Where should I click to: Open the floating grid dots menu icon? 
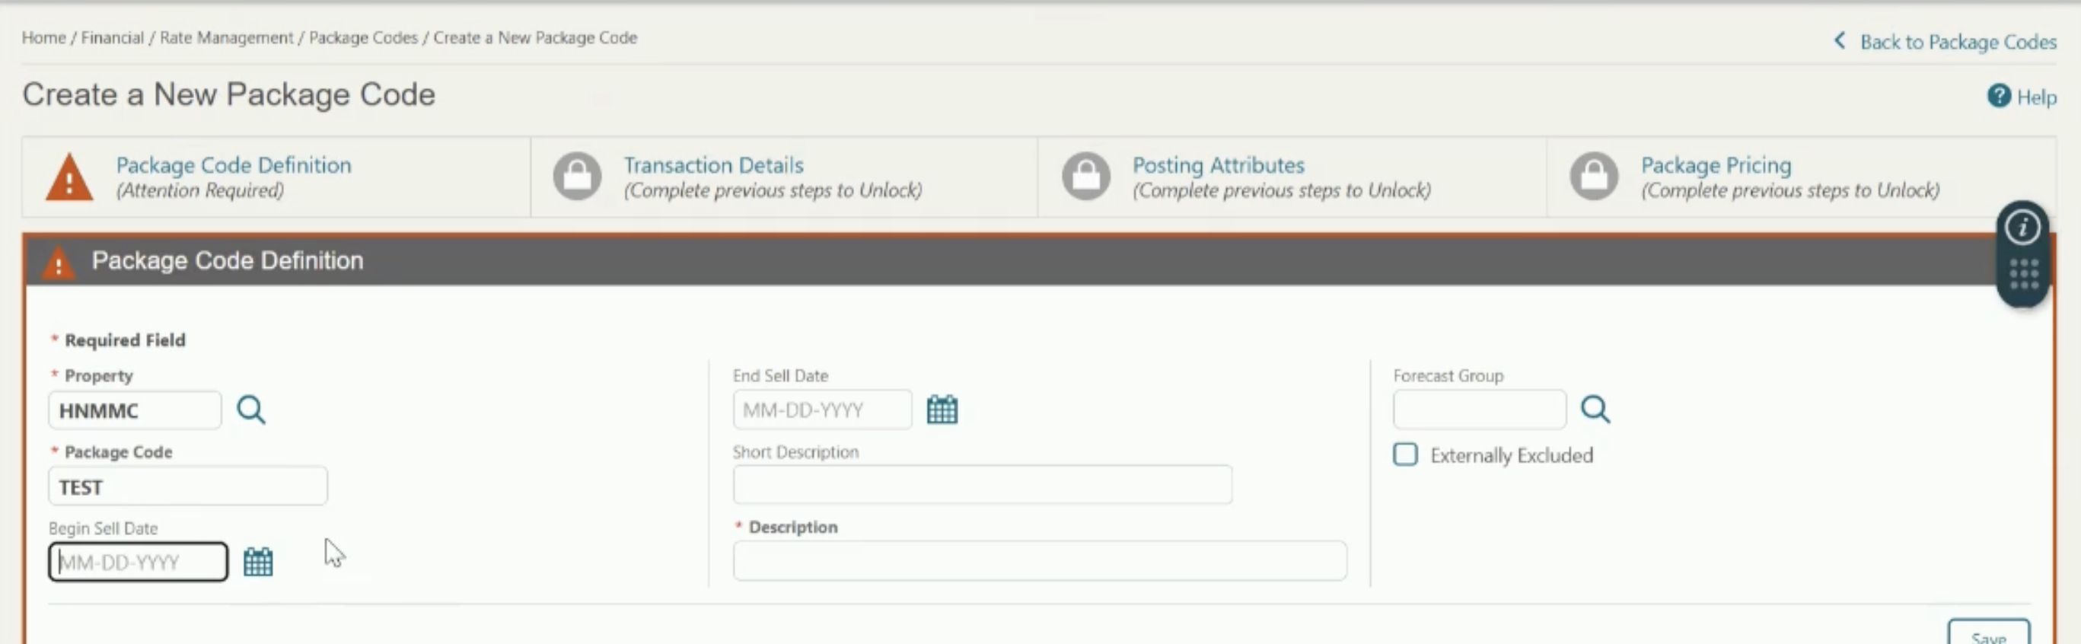pyautogui.click(x=2023, y=274)
